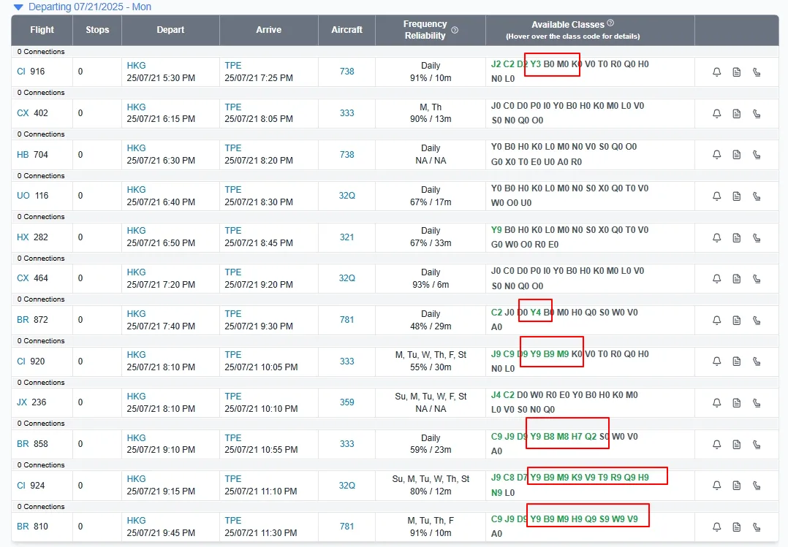Click the Y4 class code for BR 872
Image resolution: width=788 pixels, height=547 pixels.
[x=535, y=313]
